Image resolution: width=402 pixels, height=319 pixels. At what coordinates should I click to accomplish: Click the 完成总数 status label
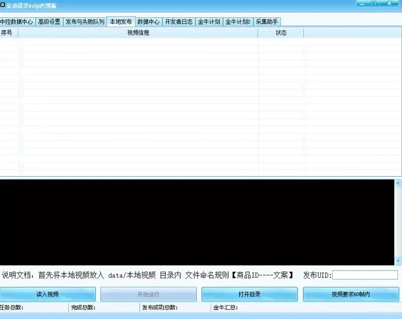point(83,308)
